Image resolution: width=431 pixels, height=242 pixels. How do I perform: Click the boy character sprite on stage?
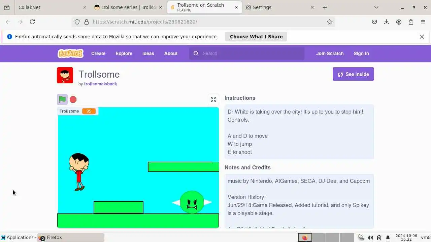point(79,172)
